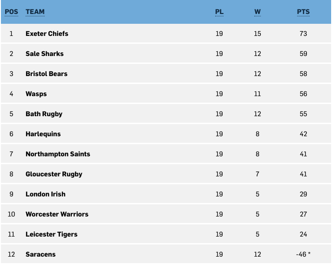
Task: Click Sale Sharks' 59 points value
Action: pos(303,54)
